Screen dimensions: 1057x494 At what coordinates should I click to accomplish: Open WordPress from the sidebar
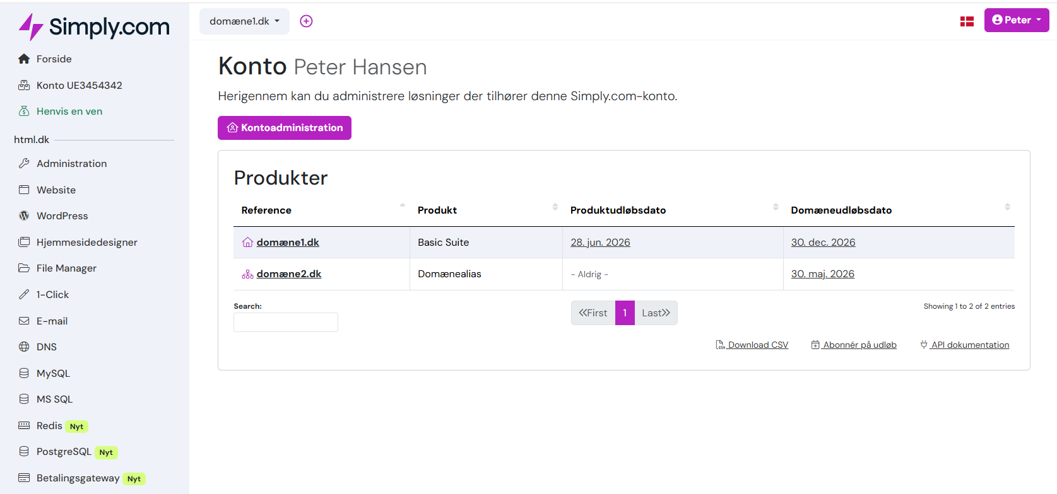pos(62,216)
